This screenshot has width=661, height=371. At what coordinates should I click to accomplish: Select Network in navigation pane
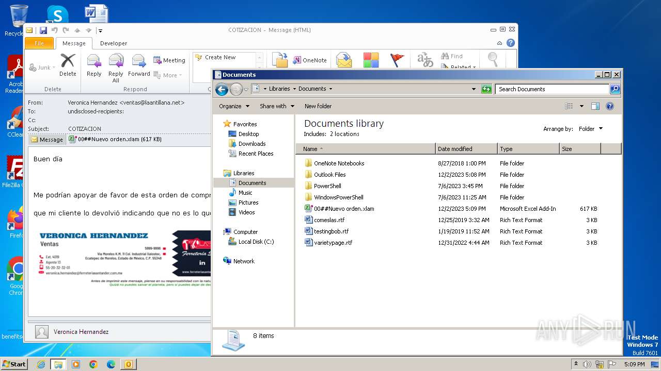[x=239, y=261]
